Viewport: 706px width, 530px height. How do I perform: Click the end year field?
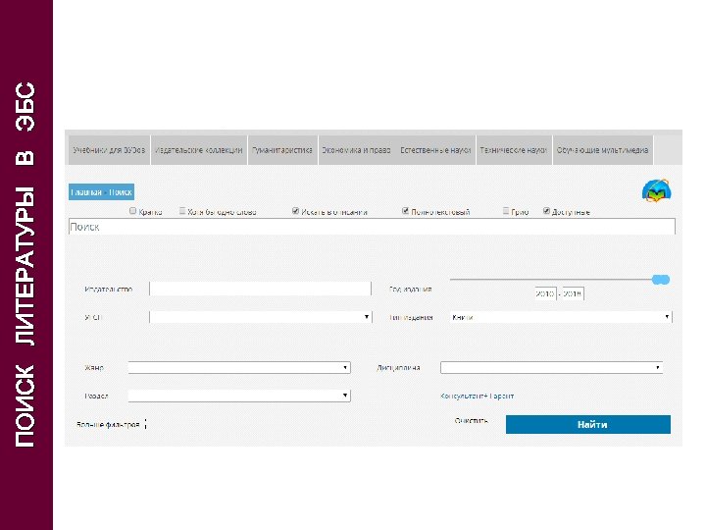pyautogui.click(x=574, y=293)
